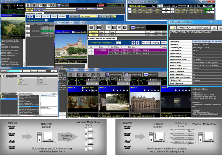
Task: Toggle Disable checkbox above Media 1
Action: (88, 80)
